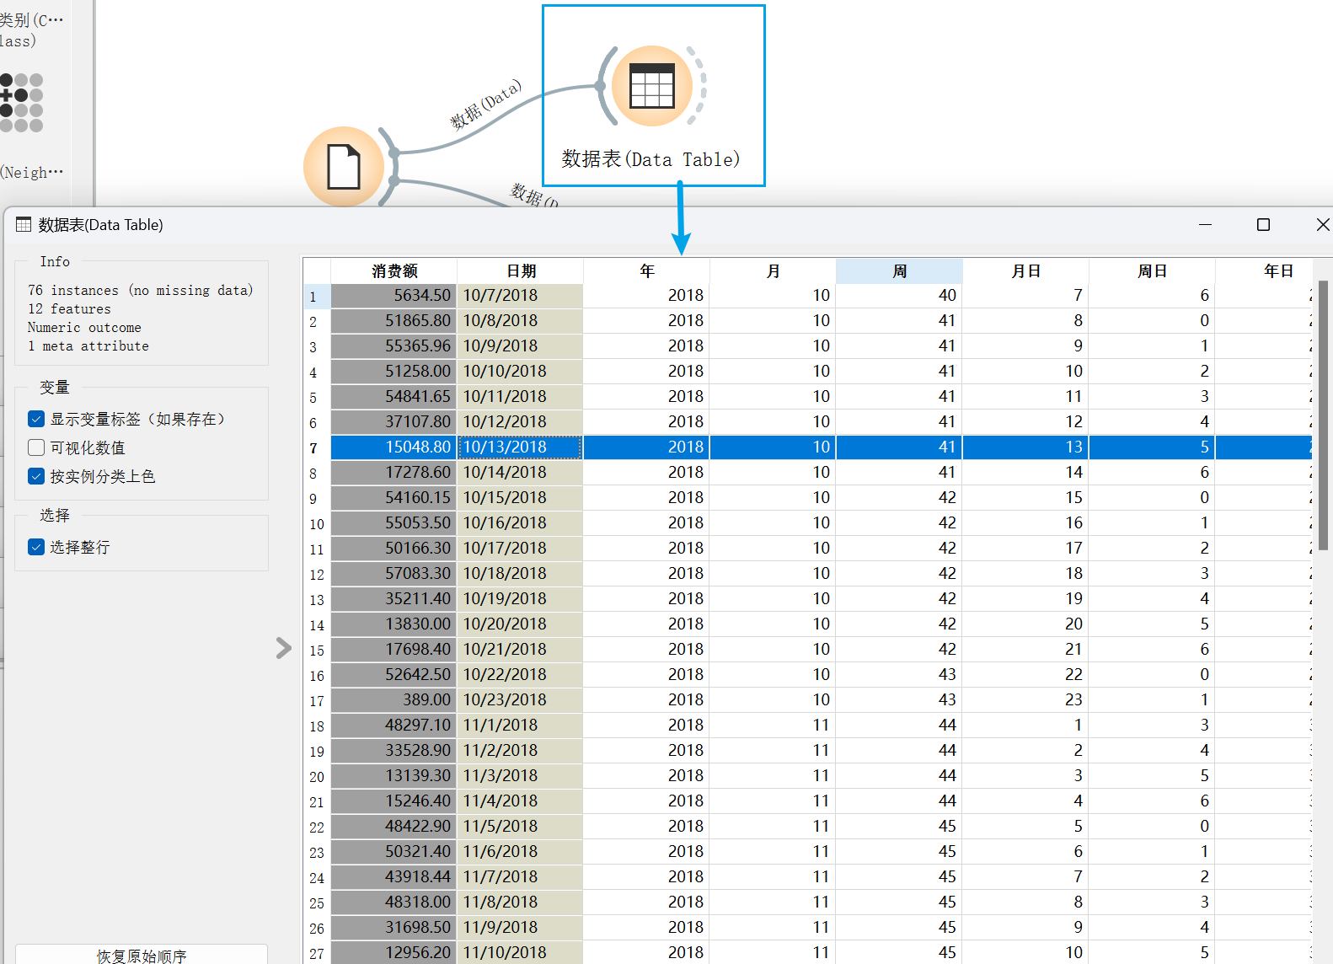Click cell 50321.40 in row 23

tap(394, 852)
